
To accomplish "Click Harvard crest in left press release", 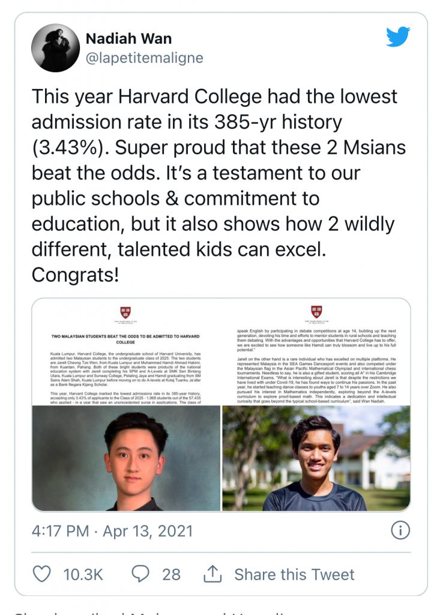I will [x=126, y=312].
